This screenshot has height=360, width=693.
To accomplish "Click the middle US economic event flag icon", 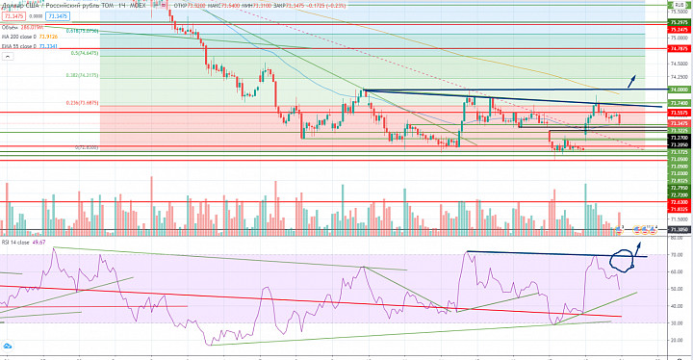I will [x=645, y=230].
